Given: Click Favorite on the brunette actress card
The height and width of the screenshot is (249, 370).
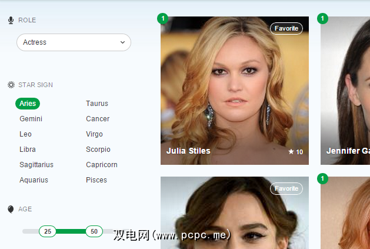Looking at the screenshot, I should click(286, 188).
